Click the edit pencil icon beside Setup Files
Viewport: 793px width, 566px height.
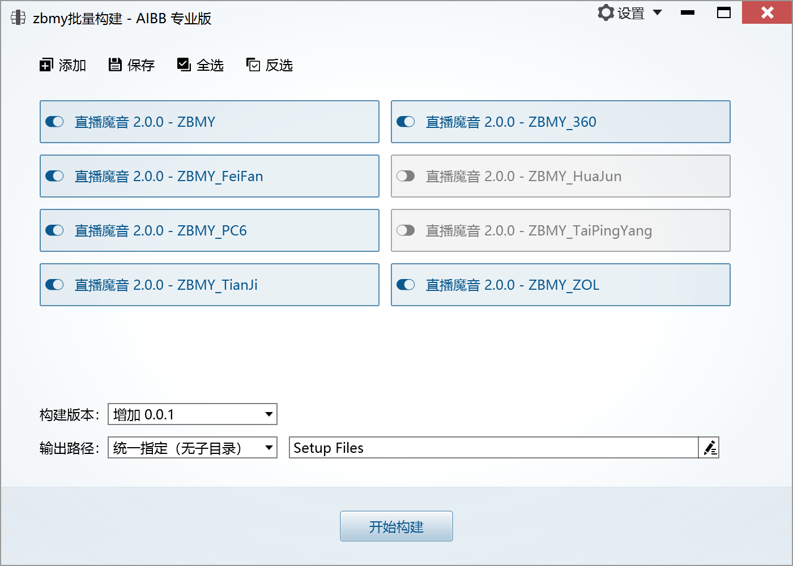pyautogui.click(x=709, y=448)
